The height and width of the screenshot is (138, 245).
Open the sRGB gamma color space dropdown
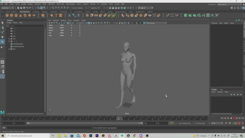coord(156,23)
